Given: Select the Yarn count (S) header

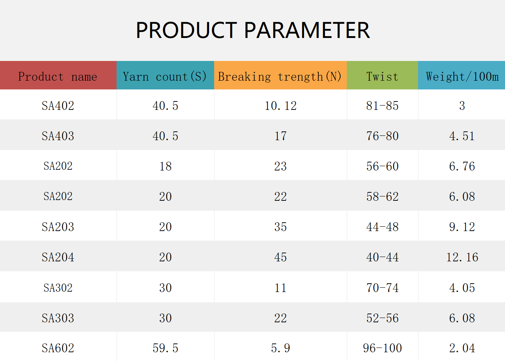Looking at the screenshot, I should (x=165, y=75).
